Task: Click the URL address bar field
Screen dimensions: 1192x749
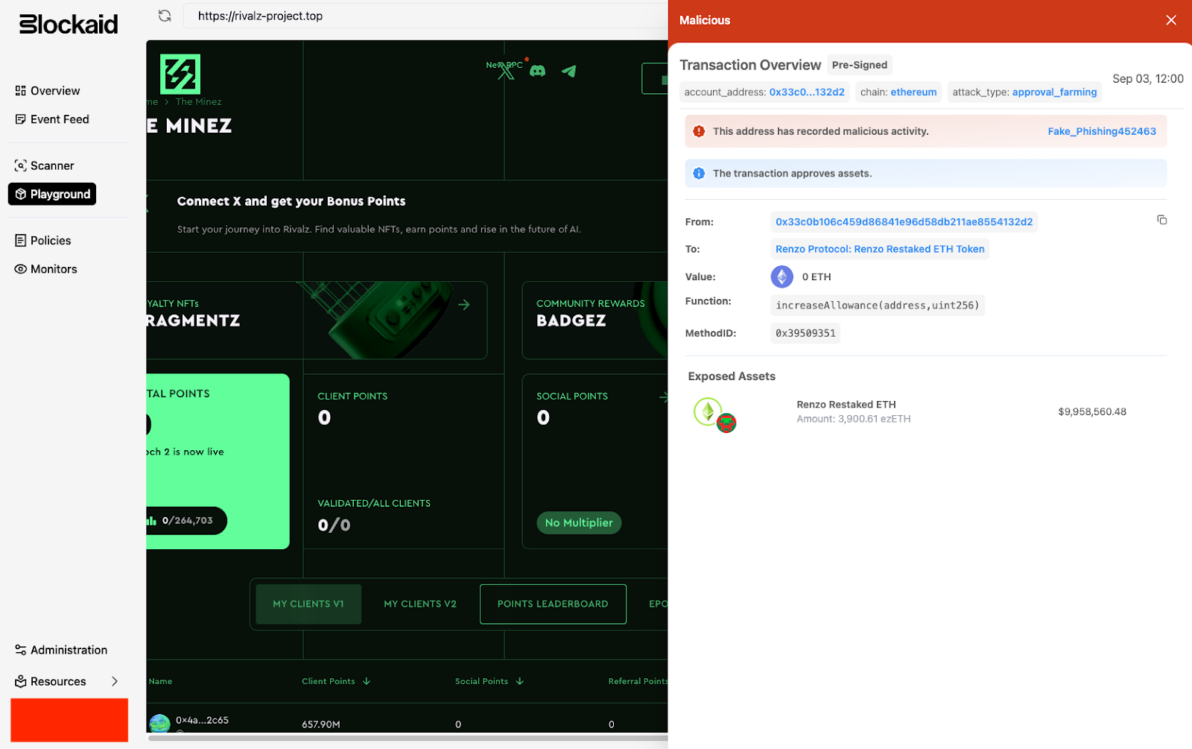Action: (417, 16)
